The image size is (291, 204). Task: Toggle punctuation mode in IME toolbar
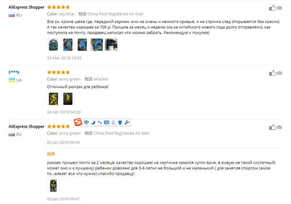coord(100,122)
